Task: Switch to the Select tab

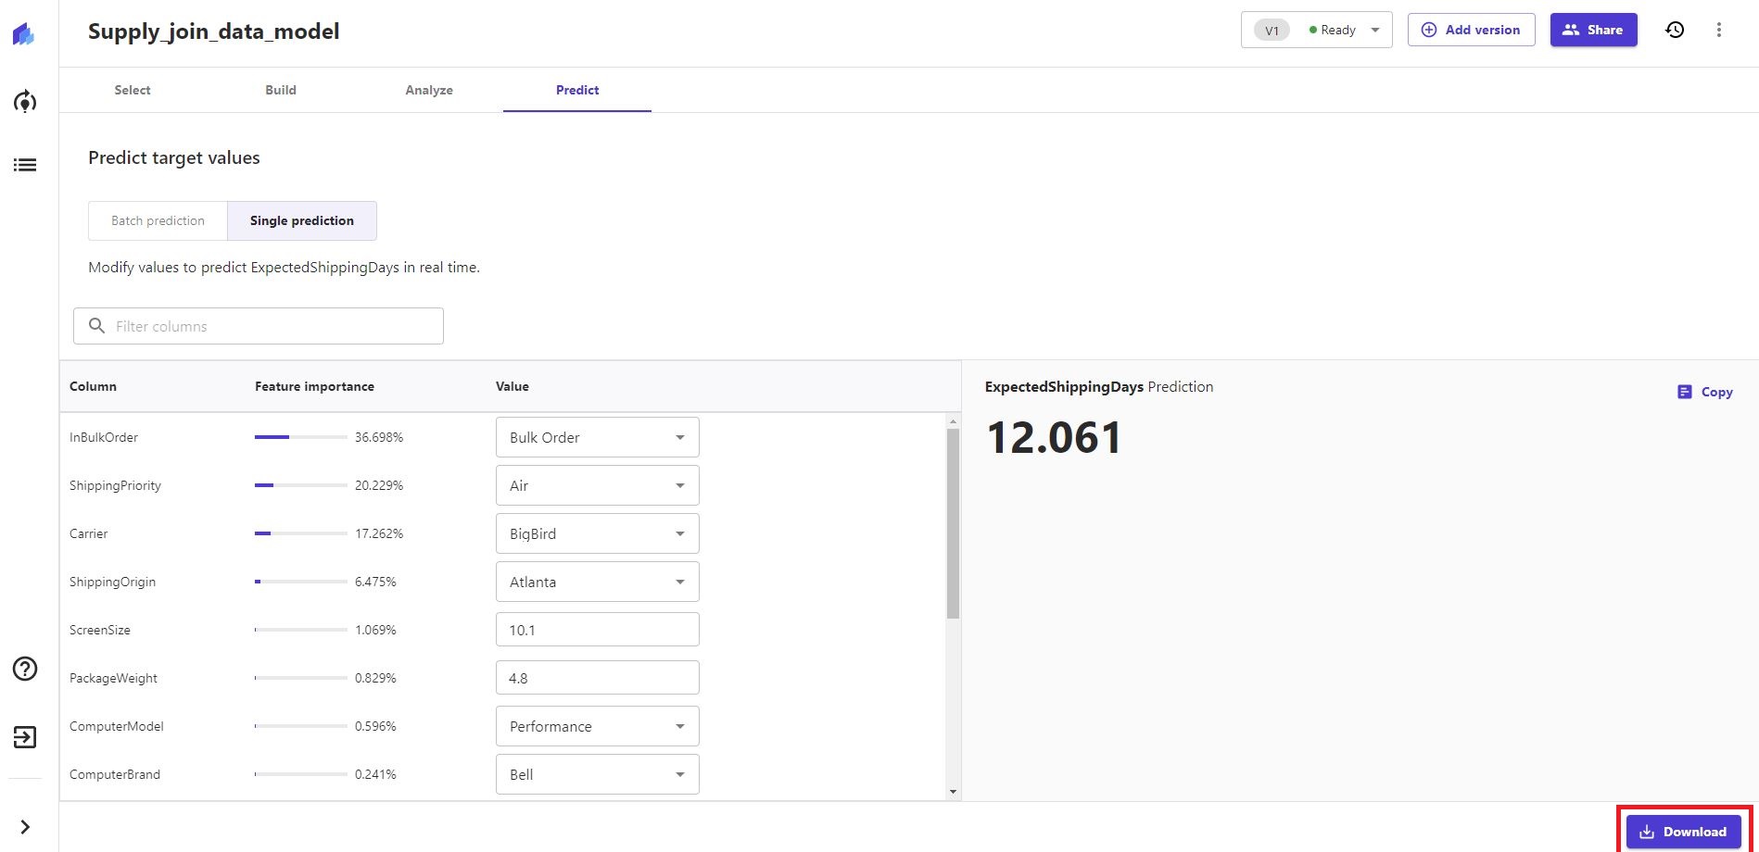Action: (133, 90)
